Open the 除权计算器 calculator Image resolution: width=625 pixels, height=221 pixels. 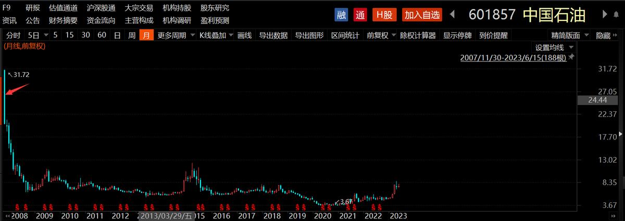coord(418,36)
